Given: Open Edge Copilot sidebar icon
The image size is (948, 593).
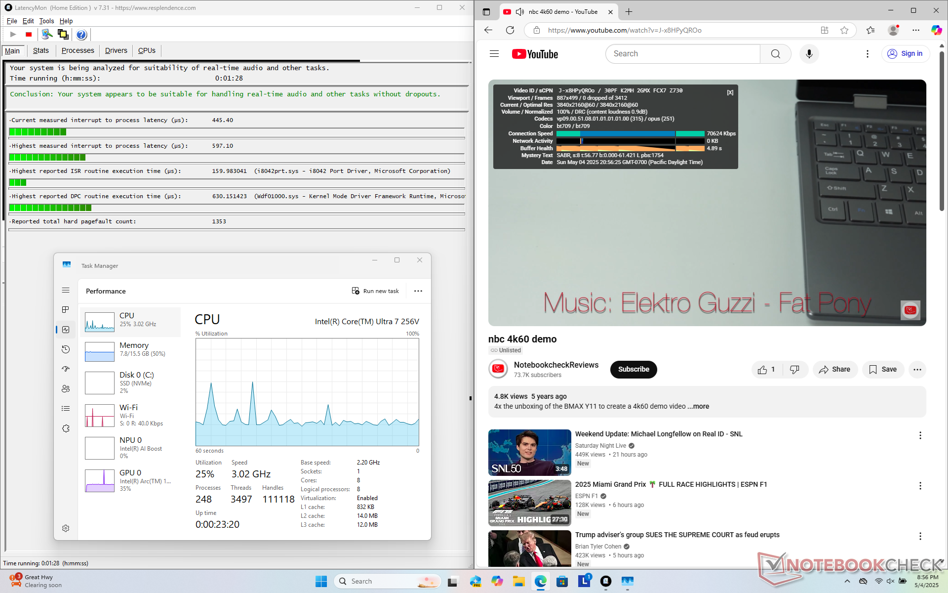Looking at the screenshot, I should [936, 30].
